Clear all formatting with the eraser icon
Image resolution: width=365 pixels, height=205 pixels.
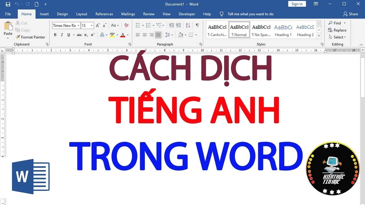(x=127, y=25)
